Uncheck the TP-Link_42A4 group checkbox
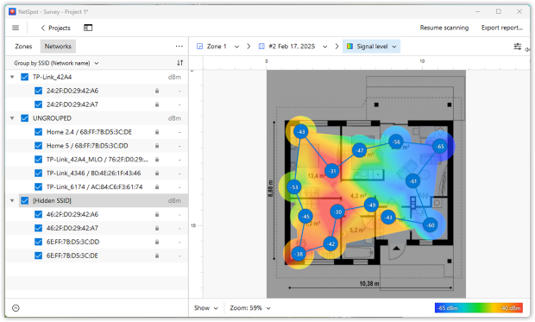This screenshot has height=322, width=535. [24, 77]
